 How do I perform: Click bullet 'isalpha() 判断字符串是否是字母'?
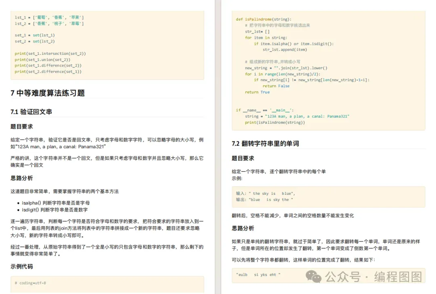coord(56,203)
